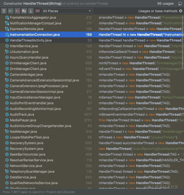
Task: Toggle the show read access green arrow icon
Action: pos(11,11)
